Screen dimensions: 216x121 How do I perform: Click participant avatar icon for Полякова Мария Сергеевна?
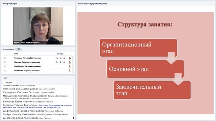tap(70, 71)
